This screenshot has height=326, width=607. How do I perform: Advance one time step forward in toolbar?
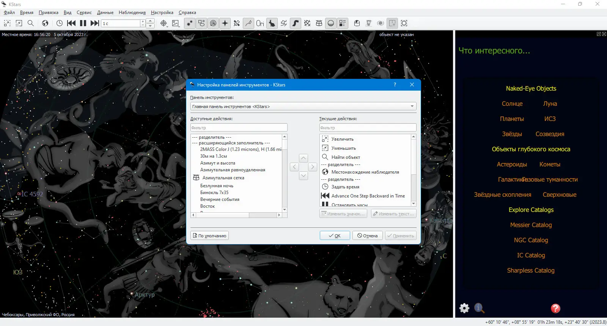[x=95, y=23]
